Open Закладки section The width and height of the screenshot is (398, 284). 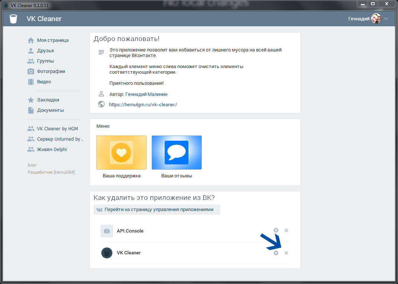pos(48,100)
